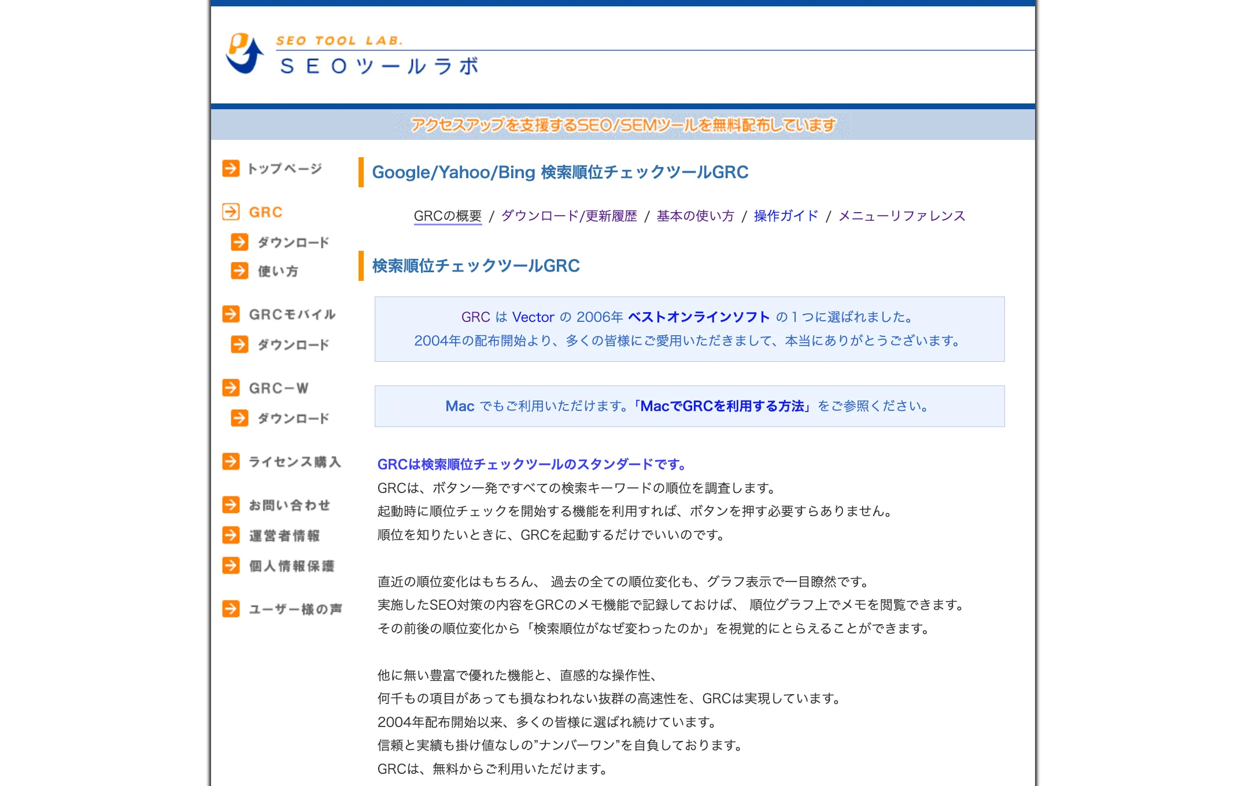Click the arrow icon beside GRC-W

tap(231, 387)
